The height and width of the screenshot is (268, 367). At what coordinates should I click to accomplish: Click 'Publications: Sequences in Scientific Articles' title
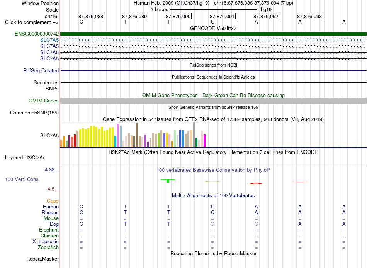213,77
